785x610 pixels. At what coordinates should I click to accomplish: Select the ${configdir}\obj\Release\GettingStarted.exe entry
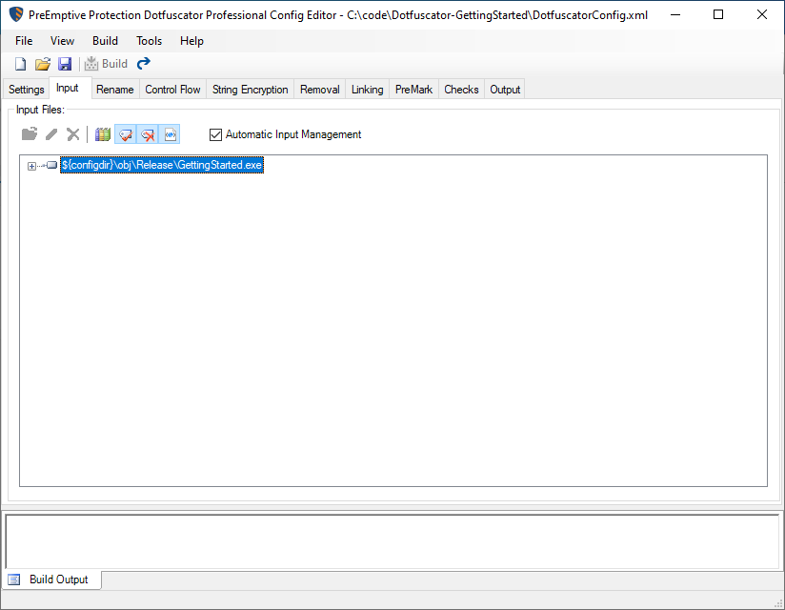tap(162, 165)
